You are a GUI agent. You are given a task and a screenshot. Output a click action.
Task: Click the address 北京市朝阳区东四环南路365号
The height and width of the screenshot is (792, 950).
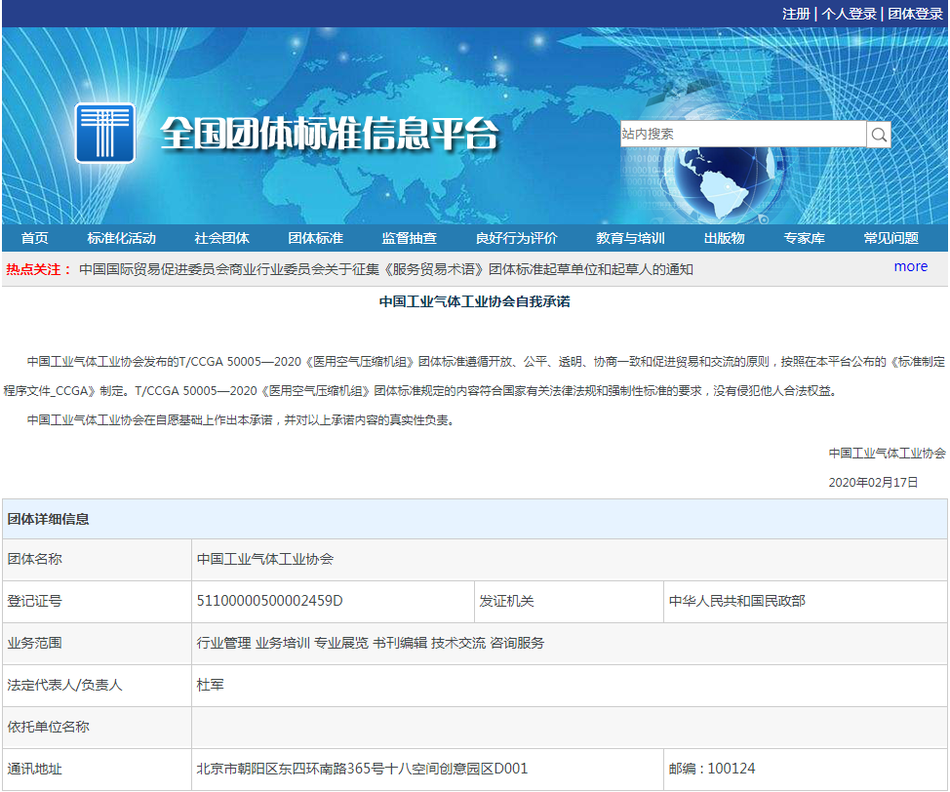pyautogui.click(x=362, y=769)
